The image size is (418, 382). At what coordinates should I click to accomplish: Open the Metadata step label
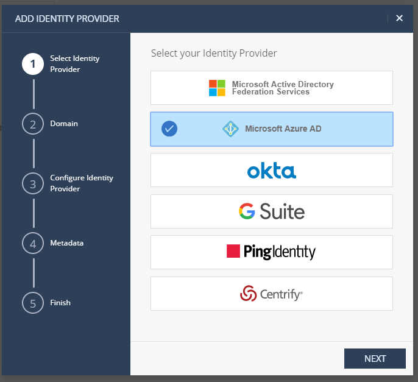(x=66, y=243)
